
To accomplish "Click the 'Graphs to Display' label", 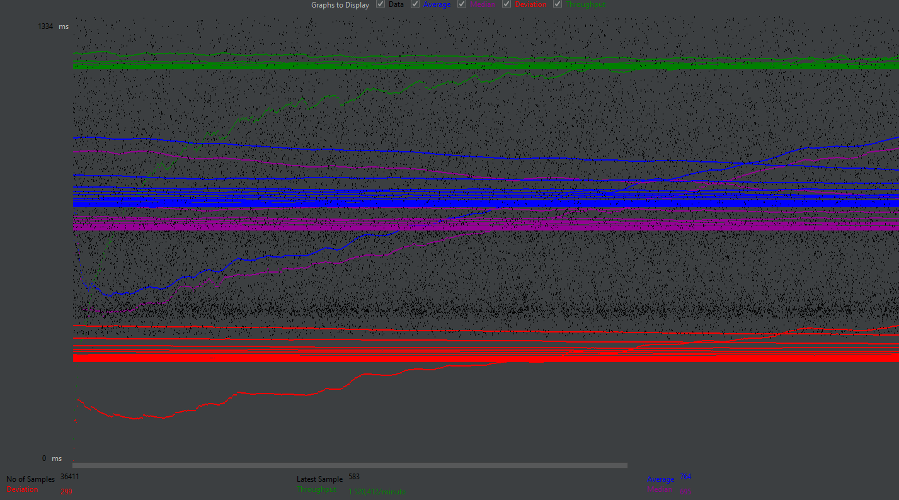I will [340, 5].
